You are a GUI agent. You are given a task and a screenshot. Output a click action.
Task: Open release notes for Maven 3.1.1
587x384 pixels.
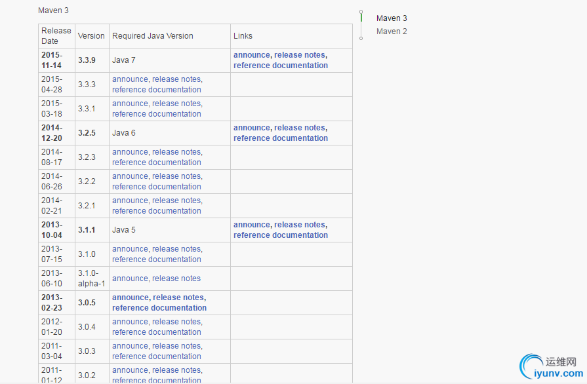click(300, 225)
